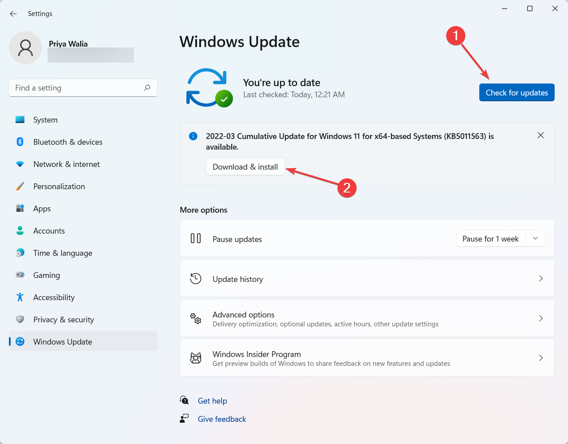Open Apps settings label

tap(42, 209)
